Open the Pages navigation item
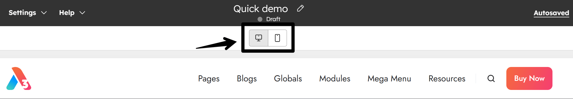The width and height of the screenshot is (573, 99). (x=209, y=78)
